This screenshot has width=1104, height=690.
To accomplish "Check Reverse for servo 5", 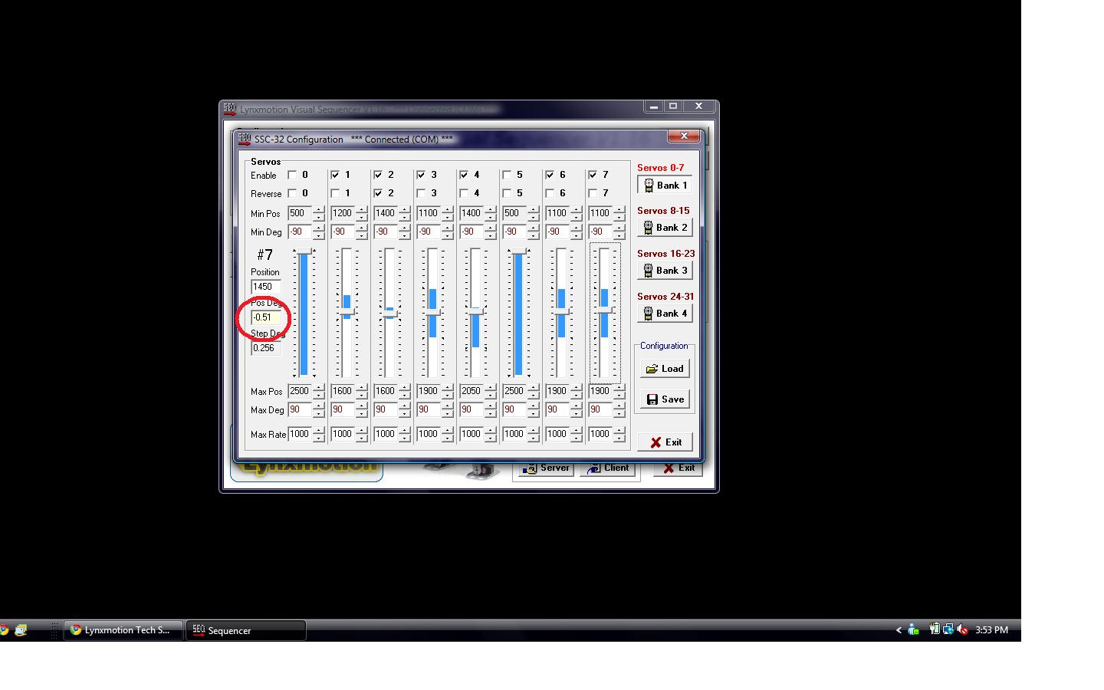I will coord(507,193).
